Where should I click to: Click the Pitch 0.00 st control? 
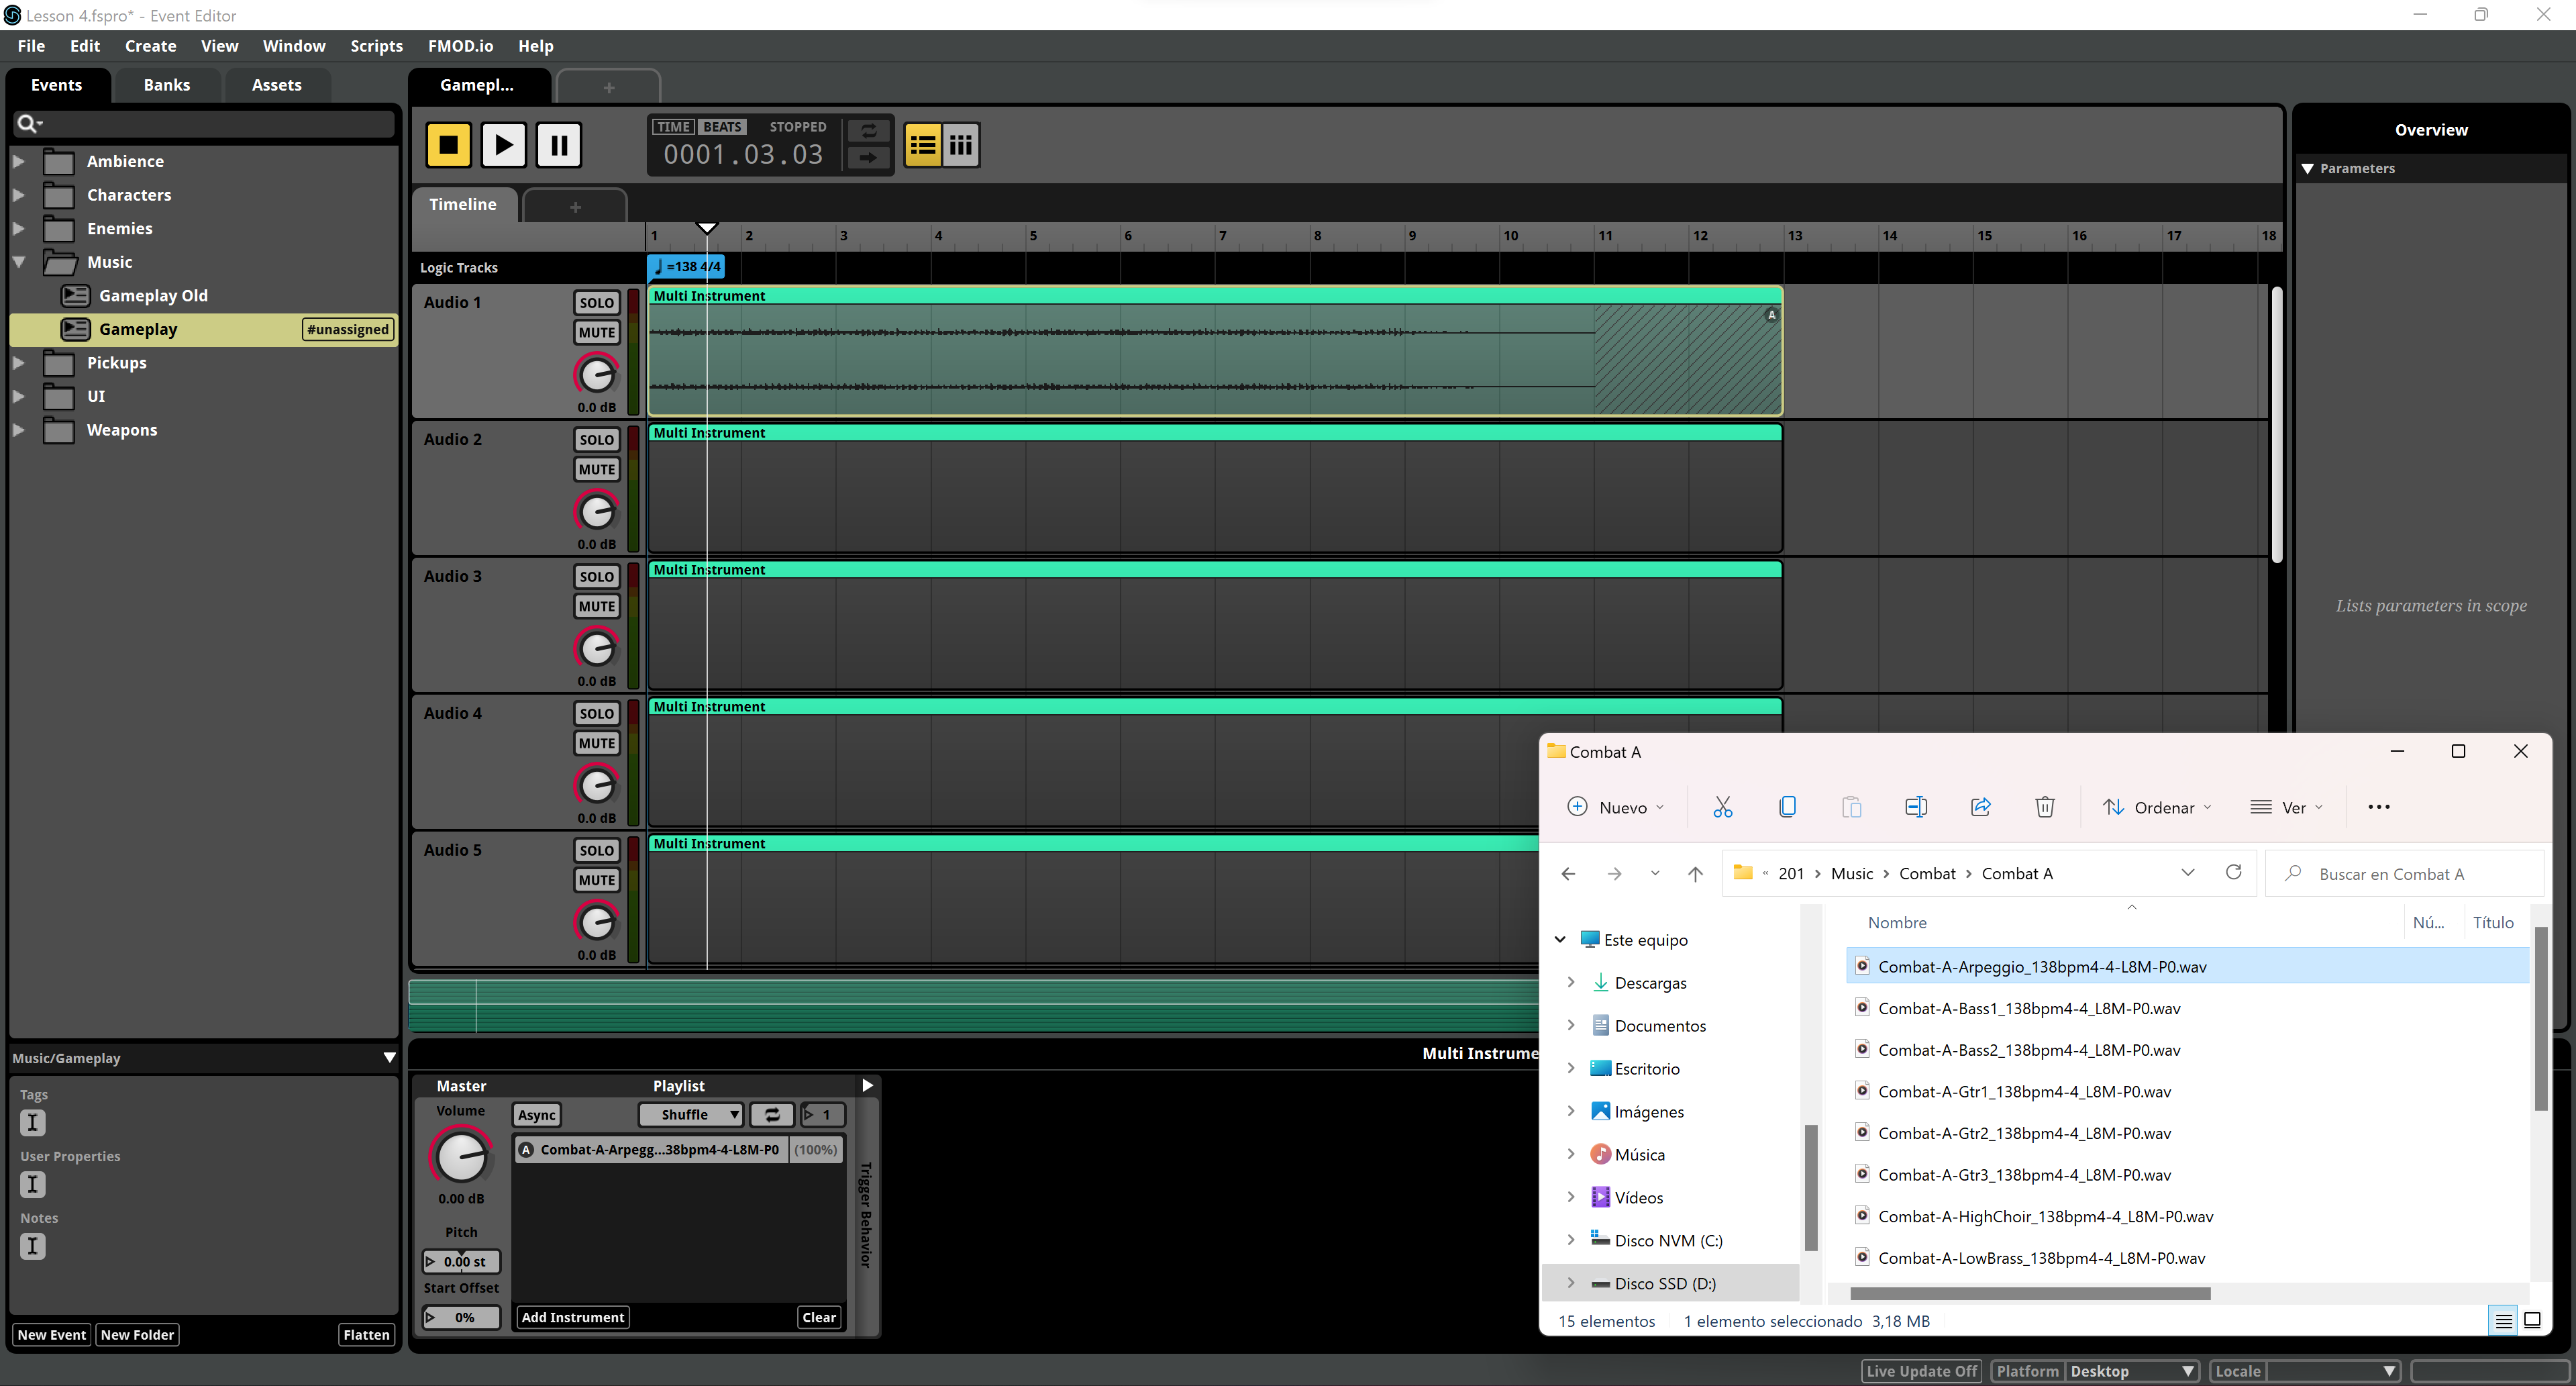point(461,1261)
